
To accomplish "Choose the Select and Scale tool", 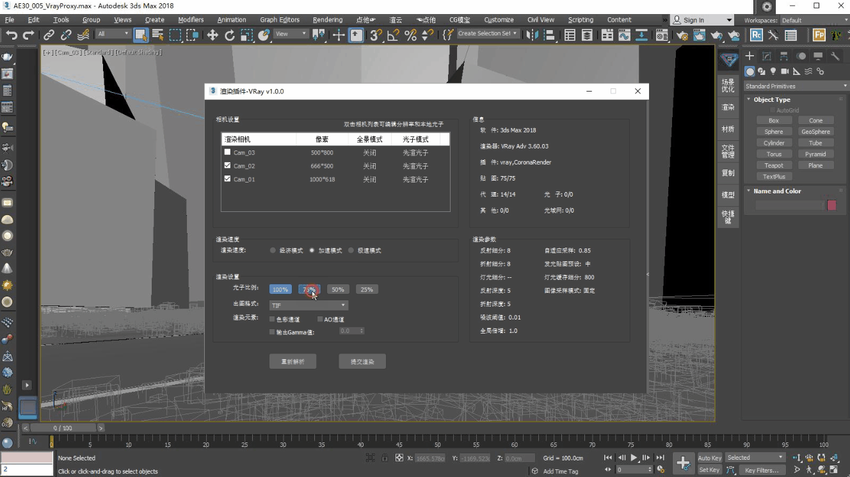I will [x=246, y=35].
